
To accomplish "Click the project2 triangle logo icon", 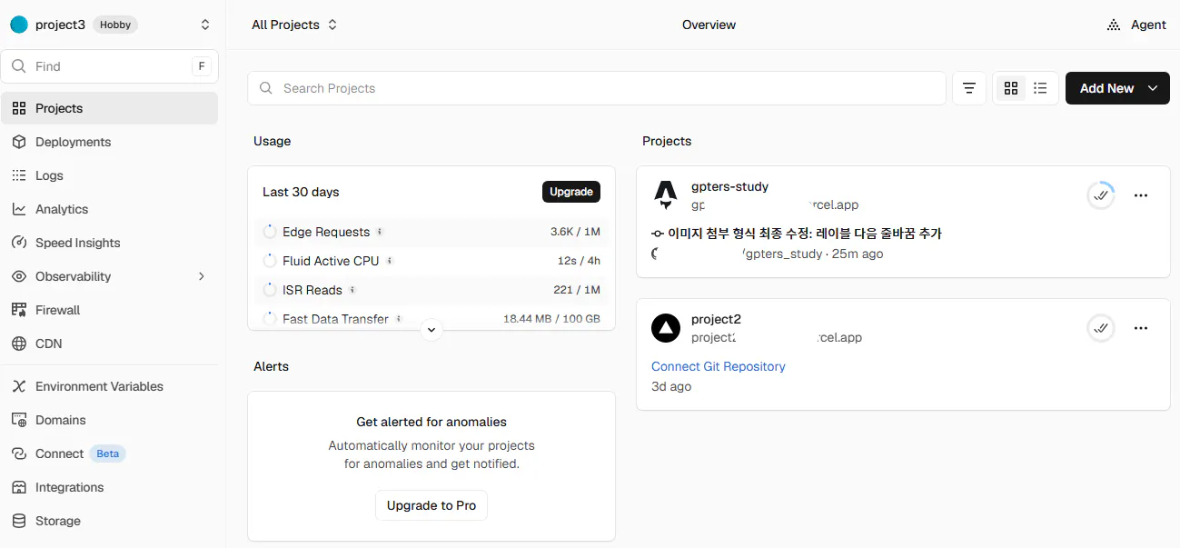I will coord(666,328).
